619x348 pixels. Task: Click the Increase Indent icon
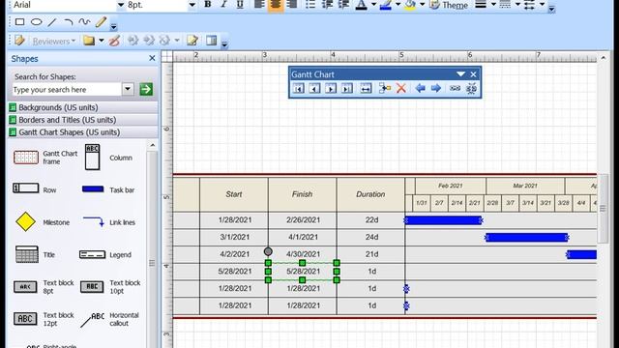click(344, 5)
